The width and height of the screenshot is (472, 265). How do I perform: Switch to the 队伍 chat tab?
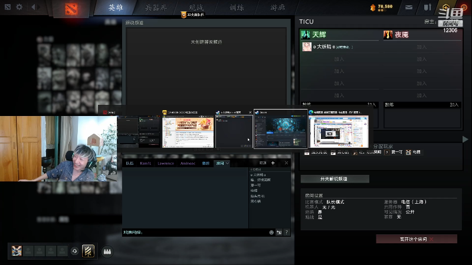pos(130,163)
